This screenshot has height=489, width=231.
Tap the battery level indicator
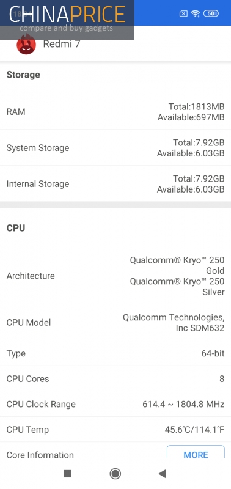click(x=211, y=13)
